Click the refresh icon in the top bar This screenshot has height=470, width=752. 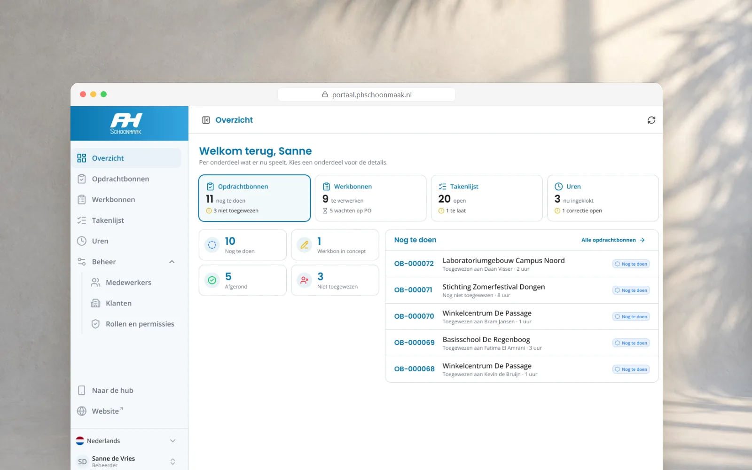click(651, 120)
